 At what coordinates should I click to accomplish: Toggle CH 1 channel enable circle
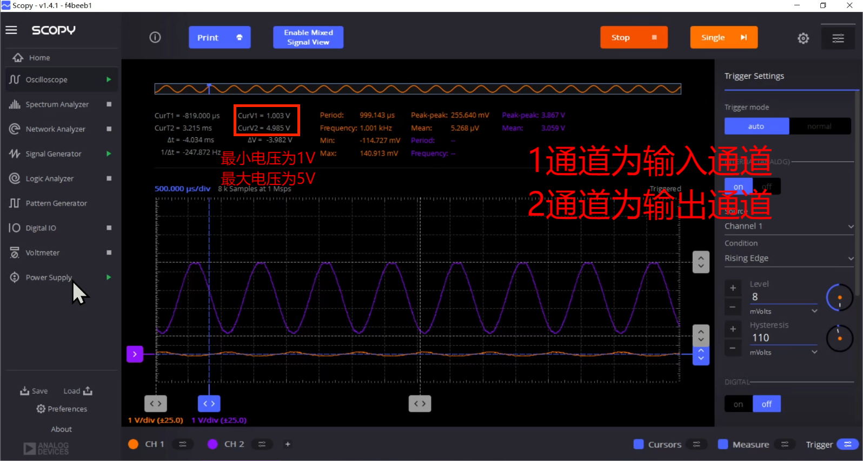[133, 444]
